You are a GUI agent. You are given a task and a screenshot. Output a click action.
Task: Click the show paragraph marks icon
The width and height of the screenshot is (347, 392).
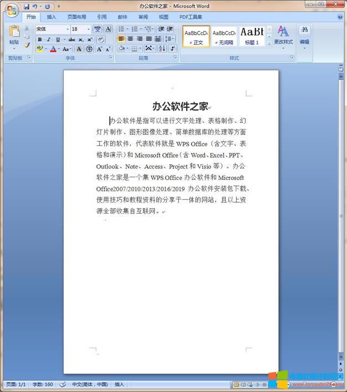click(x=173, y=49)
